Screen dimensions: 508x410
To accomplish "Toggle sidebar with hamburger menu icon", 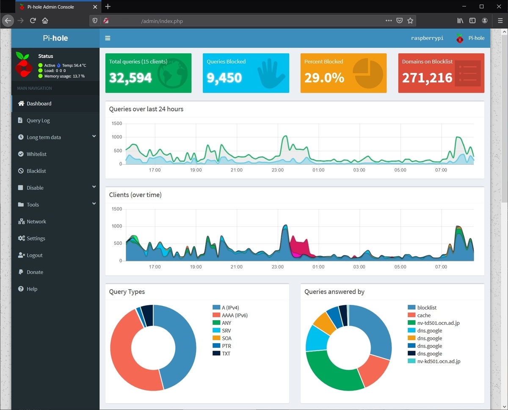I will pos(108,38).
